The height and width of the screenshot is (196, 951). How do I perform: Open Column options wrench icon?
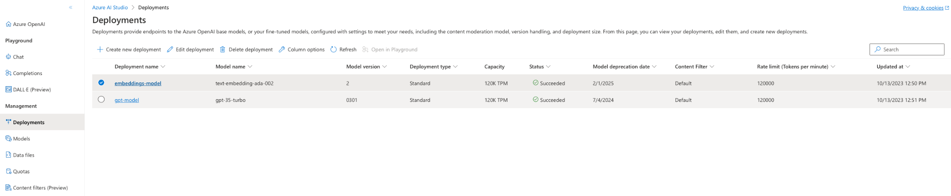click(282, 50)
